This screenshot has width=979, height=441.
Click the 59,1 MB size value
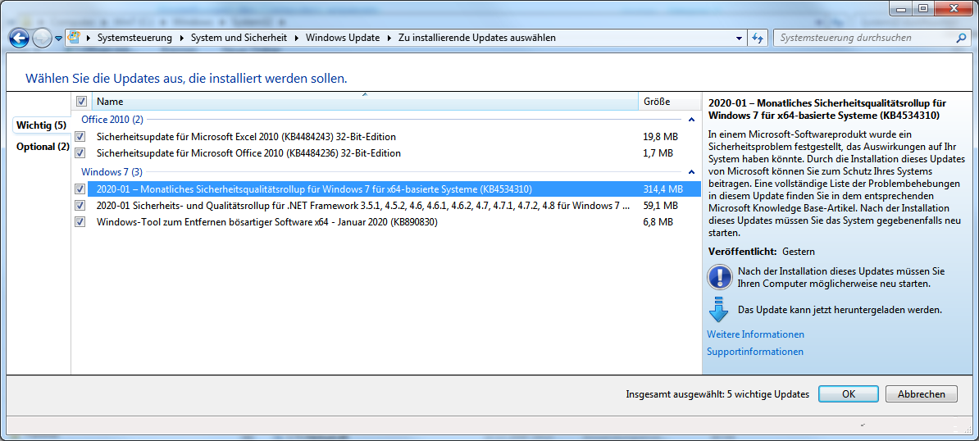click(x=661, y=205)
